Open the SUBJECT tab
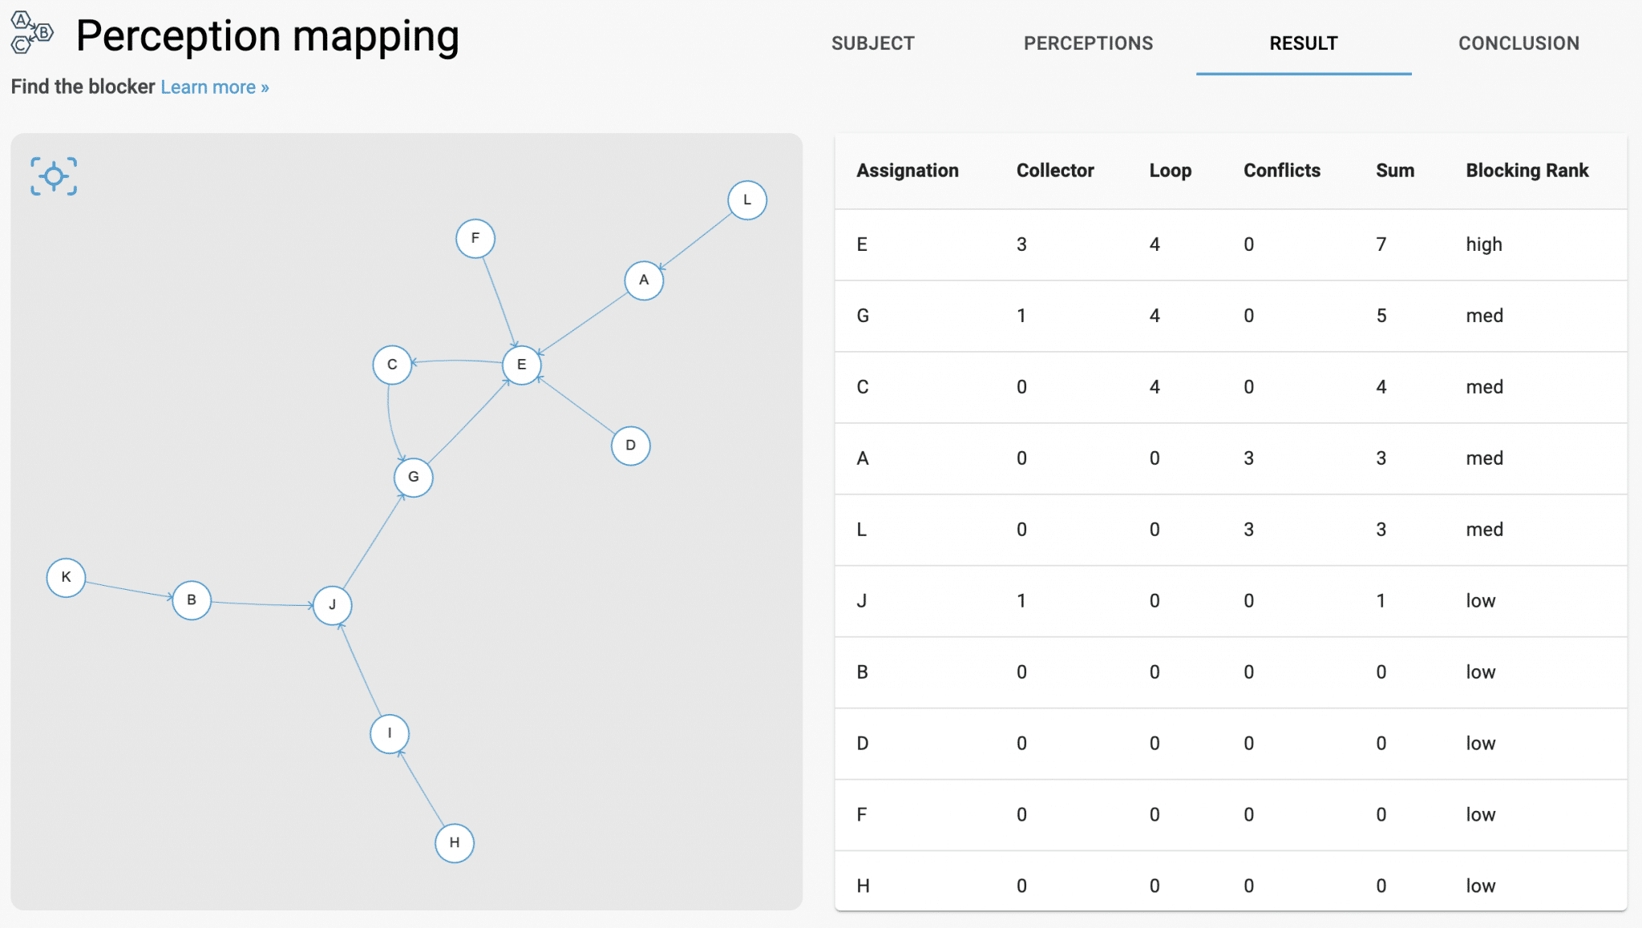Image resolution: width=1642 pixels, height=928 pixels. pyautogui.click(x=872, y=43)
